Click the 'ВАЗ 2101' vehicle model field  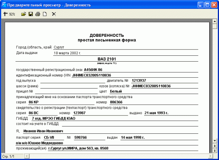[x=107, y=59]
